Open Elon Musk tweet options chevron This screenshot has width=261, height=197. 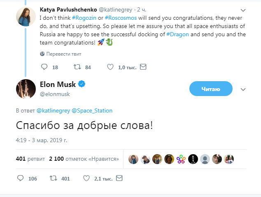243,89
